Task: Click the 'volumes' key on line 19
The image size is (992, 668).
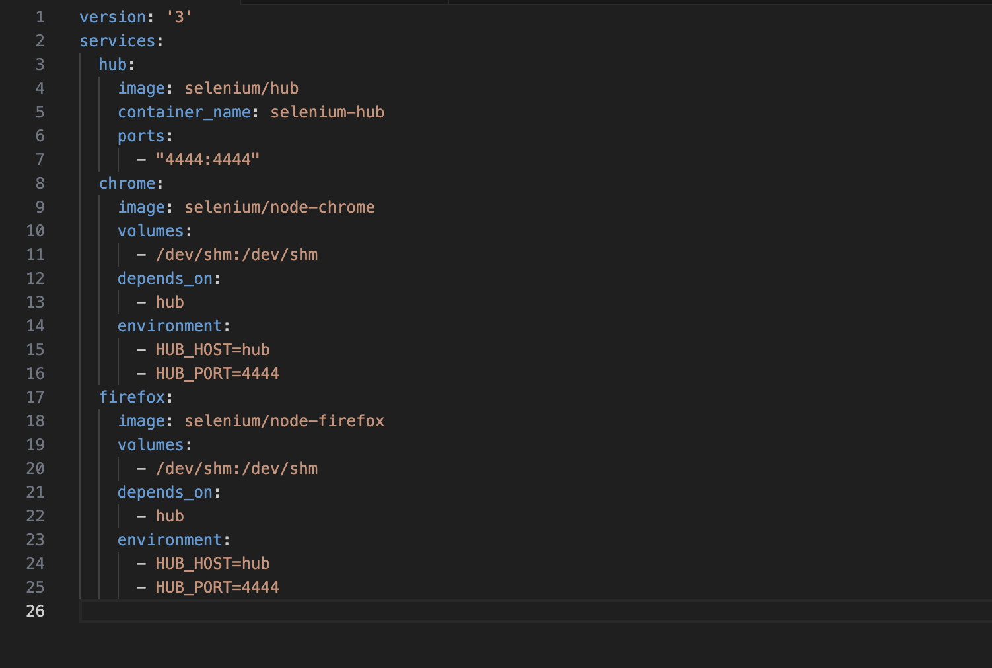Action: coord(151,445)
